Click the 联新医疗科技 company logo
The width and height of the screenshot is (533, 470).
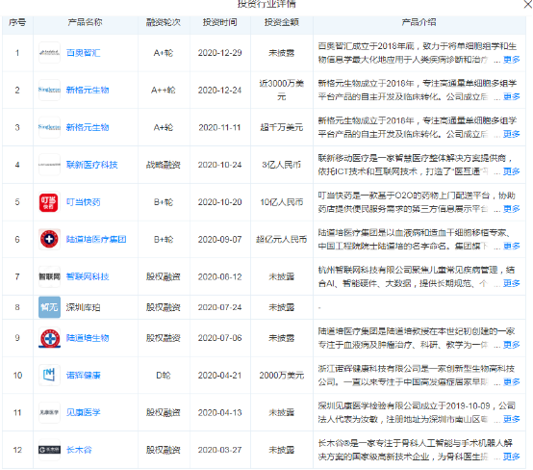click(49, 165)
